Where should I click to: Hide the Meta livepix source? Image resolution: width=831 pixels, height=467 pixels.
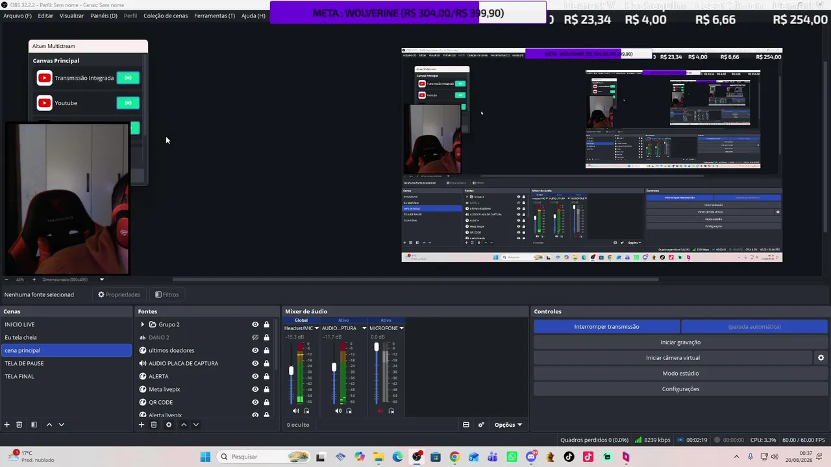(255, 389)
